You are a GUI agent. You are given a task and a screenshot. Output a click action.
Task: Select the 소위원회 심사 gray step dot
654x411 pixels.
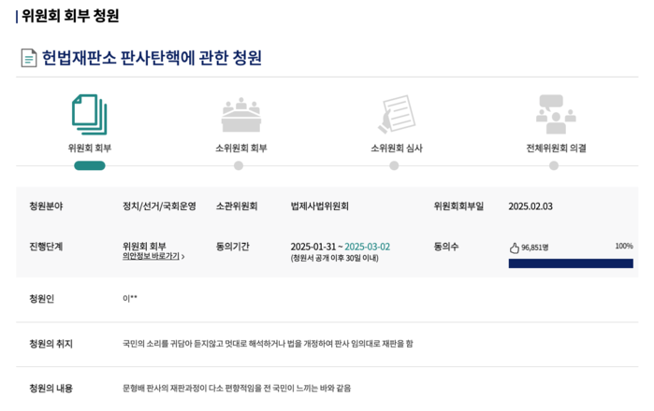pyautogui.click(x=394, y=165)
